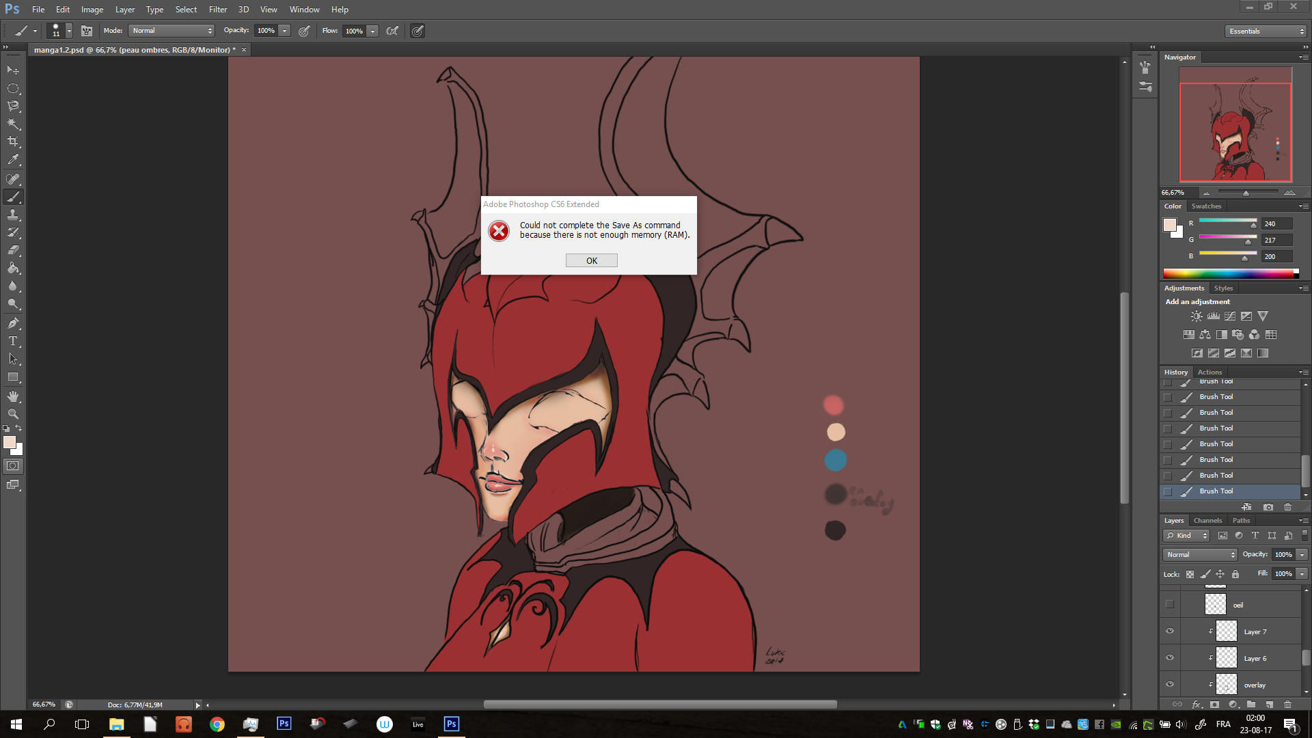Hide the overlay layer eye icon
Viewport: 1312px width, 738px height.
pyautogui.click(x=1169, y=684)
